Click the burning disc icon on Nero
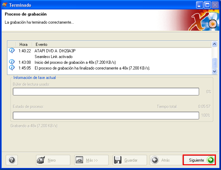The image size is (221, 170). [41, 160]
